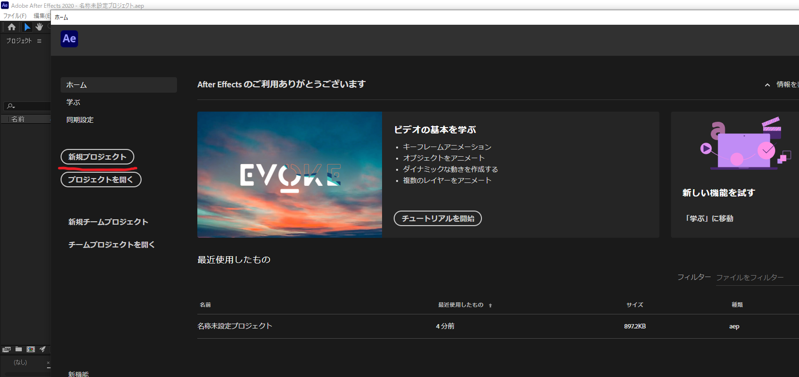Click the small x next to (なし)
Screen dimensions: 799x377
[48, 362]
